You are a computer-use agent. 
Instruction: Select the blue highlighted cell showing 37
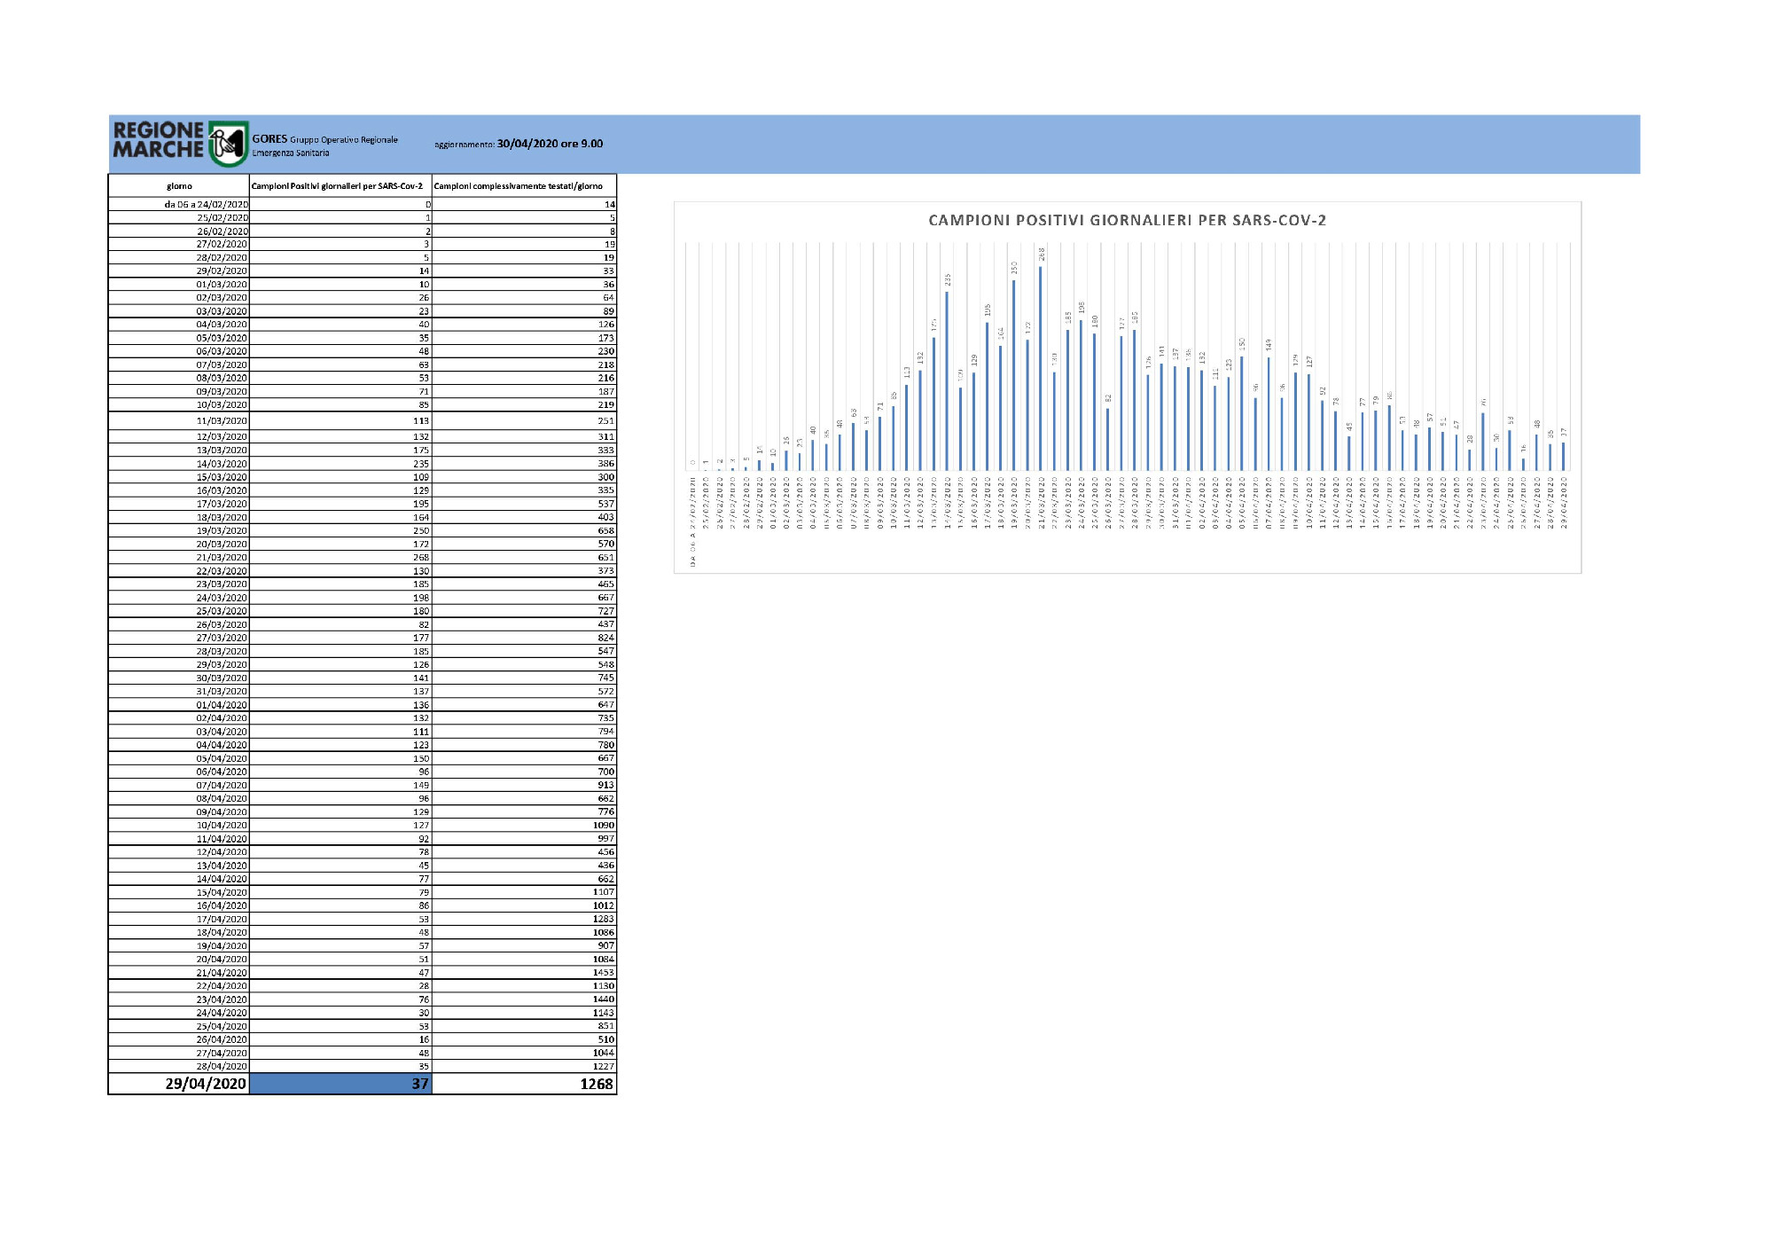pyautogui.click(x=340, y=1084)
